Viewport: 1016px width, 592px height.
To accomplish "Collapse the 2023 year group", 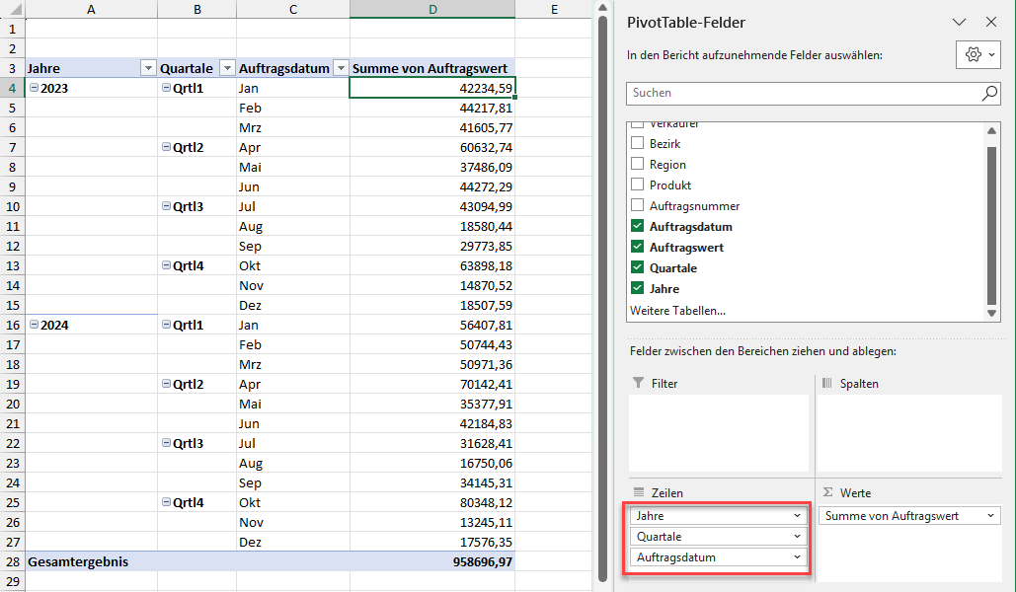I will pos(35,88).
